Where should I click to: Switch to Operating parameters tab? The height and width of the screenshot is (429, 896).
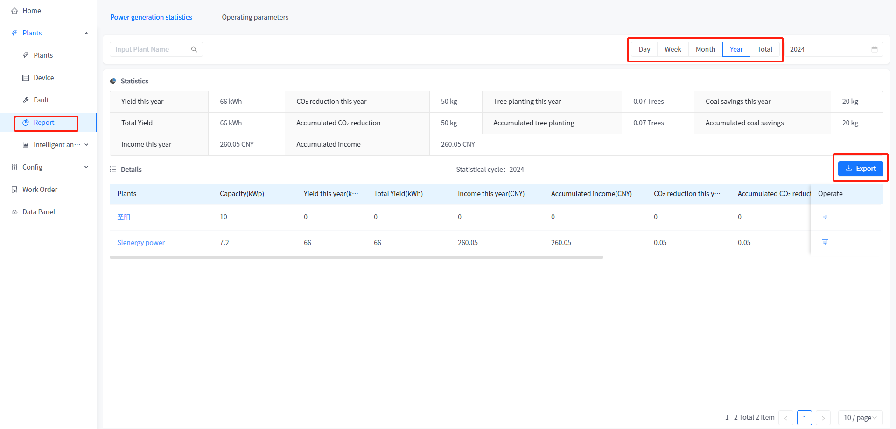point(255,17)
